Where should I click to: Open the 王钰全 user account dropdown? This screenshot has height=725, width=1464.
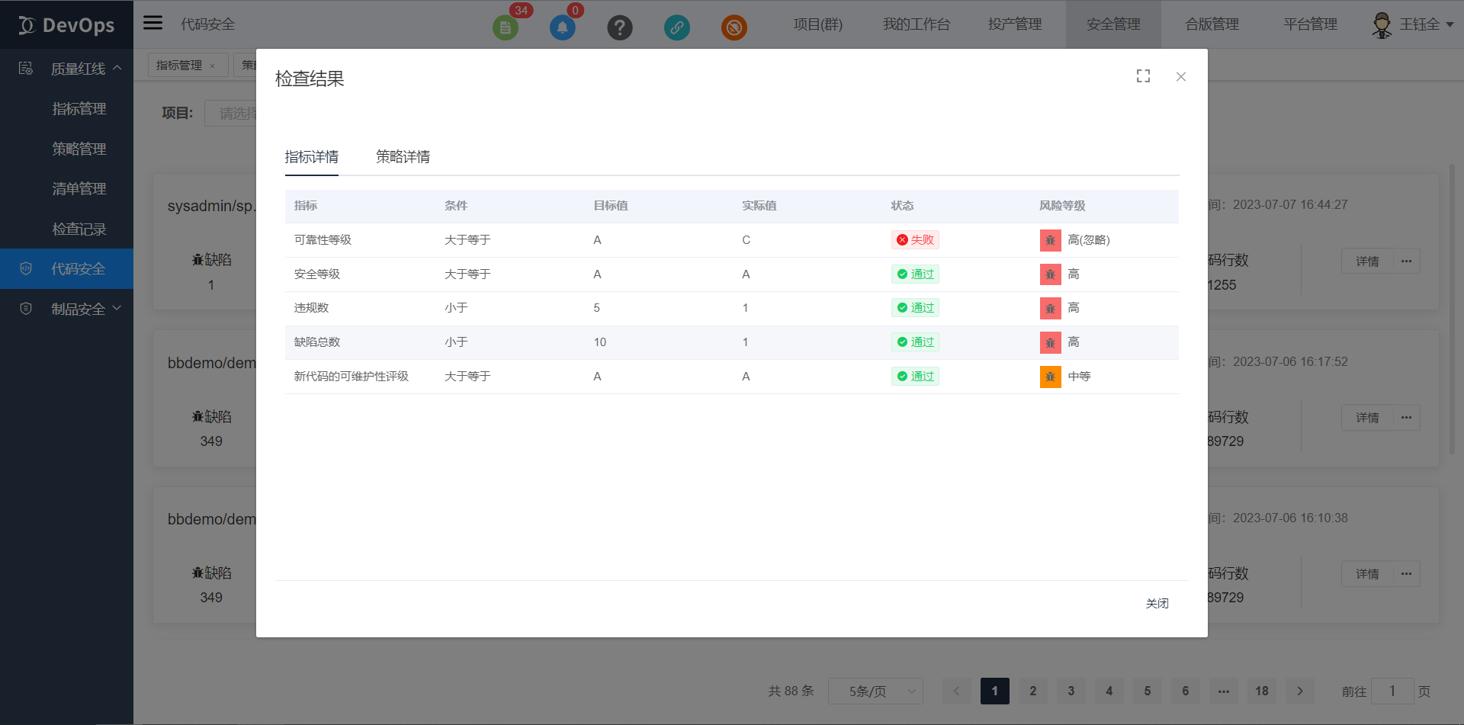pos(1413,24)
